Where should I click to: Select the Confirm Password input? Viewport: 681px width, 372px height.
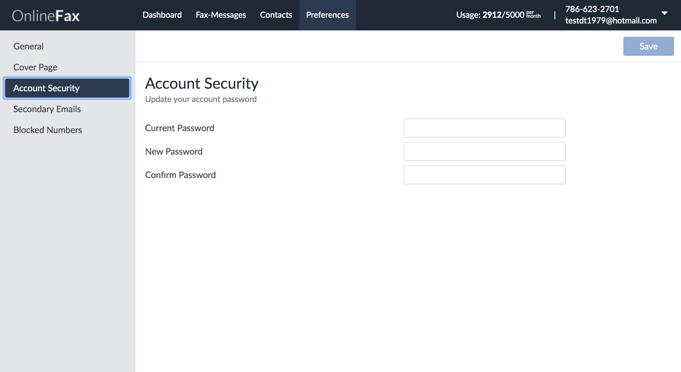(x=484, y=175)
